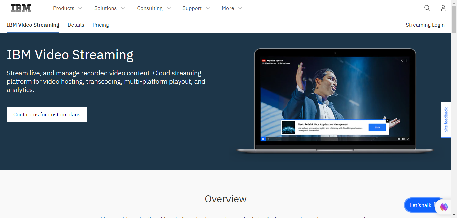Screen dimensions: 457x218
Task: Click the share icon in the video player
Action: pyautogui.click(x=402, y=61)
